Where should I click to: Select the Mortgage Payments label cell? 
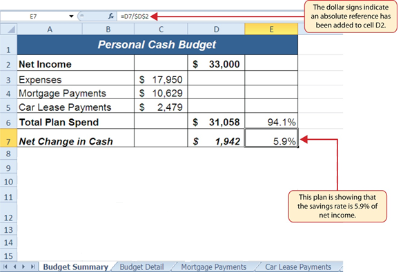pyautogui.click(x=76, y=92)
